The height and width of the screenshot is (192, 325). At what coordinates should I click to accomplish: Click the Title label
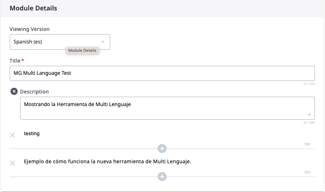15,61
